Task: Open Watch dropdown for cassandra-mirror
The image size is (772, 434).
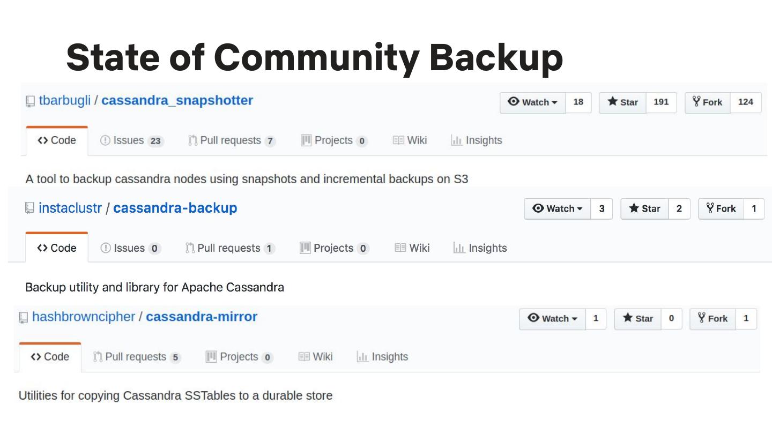Action: point(552,318)
